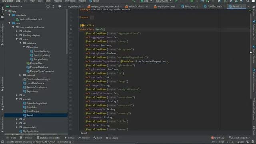256x144 pixels.
Task: Click the green inspection checkmark in editor corner
Action: click(x=250, y=10)
